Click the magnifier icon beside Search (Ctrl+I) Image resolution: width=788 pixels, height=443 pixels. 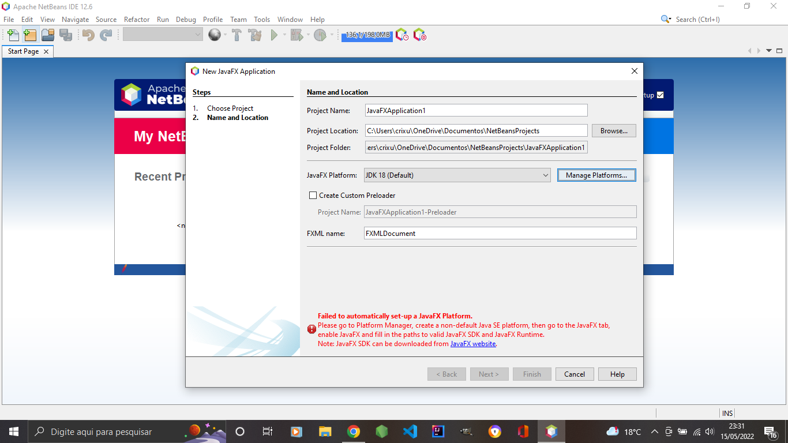coord(666,19)
